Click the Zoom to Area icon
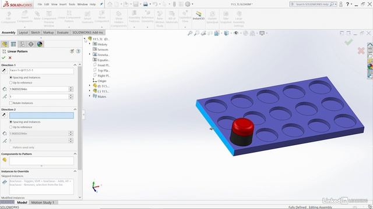The width and height of the screenshot is (373, 209). pos(196,34)
